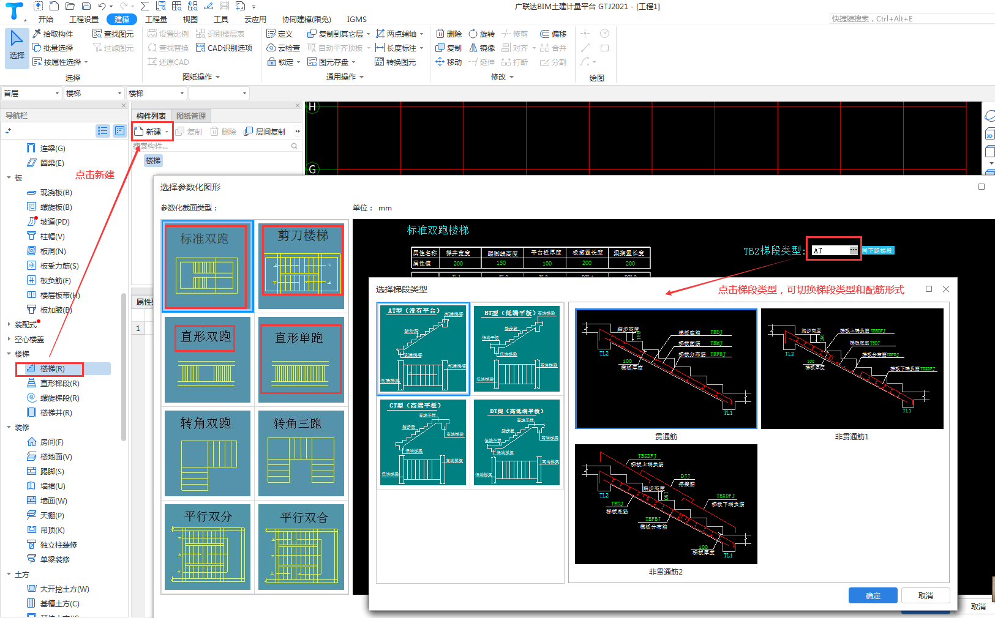
Task: Open the 工程设置 ribbon tab
Action: [x=84, y=19]
